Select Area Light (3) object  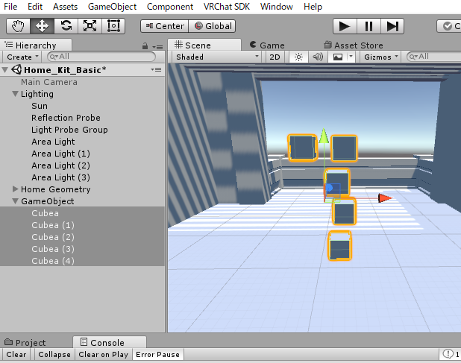click(82, 177)
